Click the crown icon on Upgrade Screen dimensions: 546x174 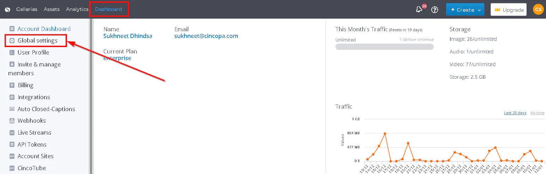497,10
